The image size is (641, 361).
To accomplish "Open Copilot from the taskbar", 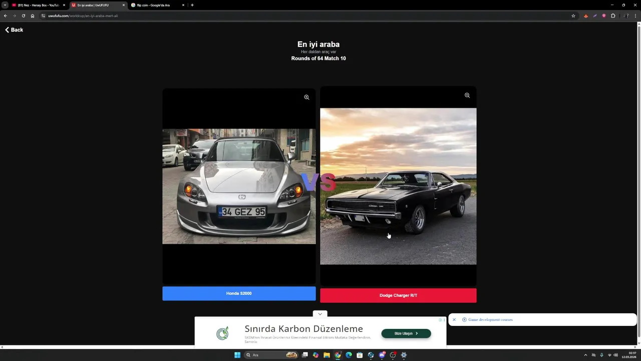I will pyautogui.click(x=315, y=355).
